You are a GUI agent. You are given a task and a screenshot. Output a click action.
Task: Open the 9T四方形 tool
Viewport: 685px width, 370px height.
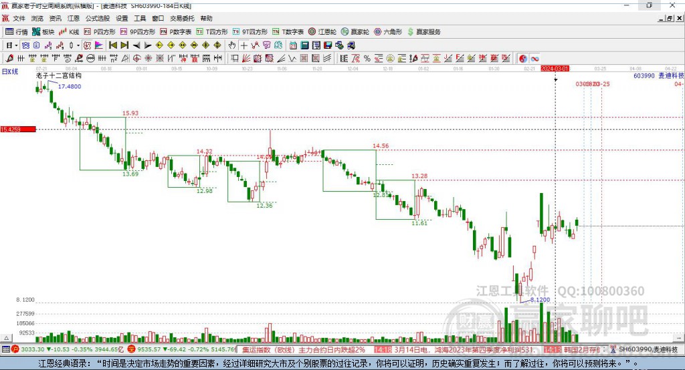pyautogui.click(x=250, y=32)
